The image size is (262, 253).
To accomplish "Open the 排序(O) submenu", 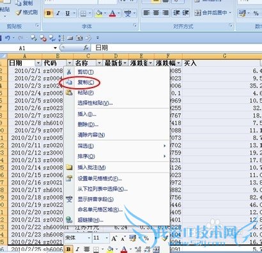I will [117, 157].
